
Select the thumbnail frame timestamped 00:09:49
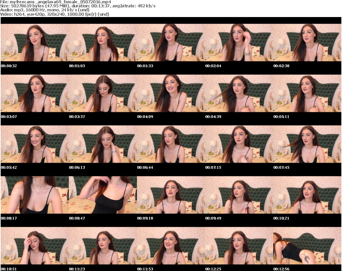[x=239, y=195]
